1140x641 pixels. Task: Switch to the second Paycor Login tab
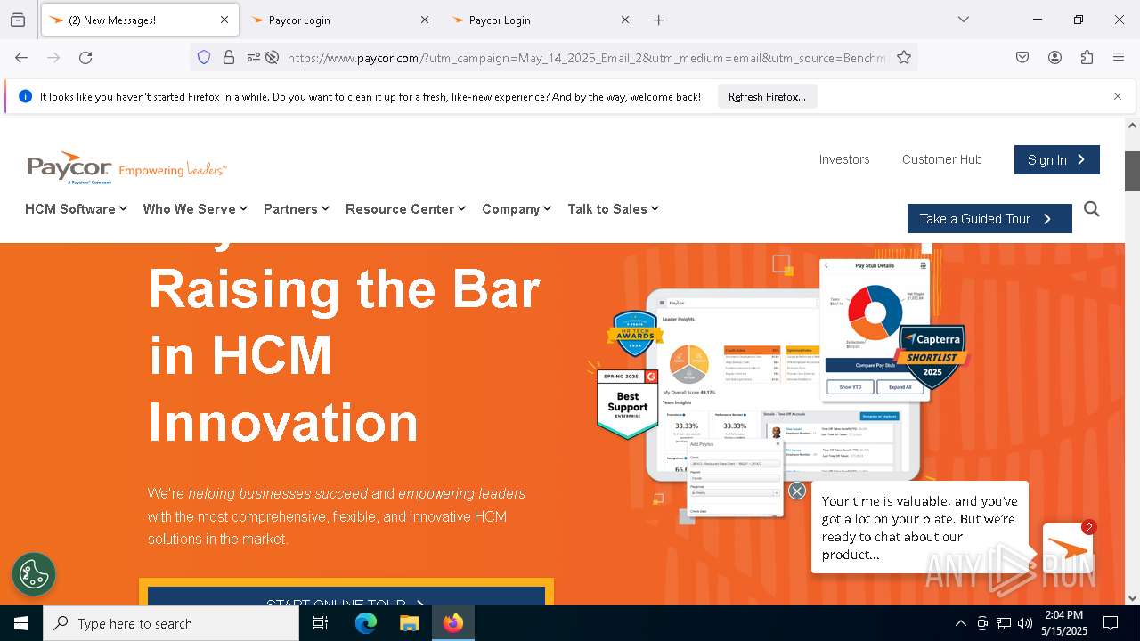pos(540,20)
